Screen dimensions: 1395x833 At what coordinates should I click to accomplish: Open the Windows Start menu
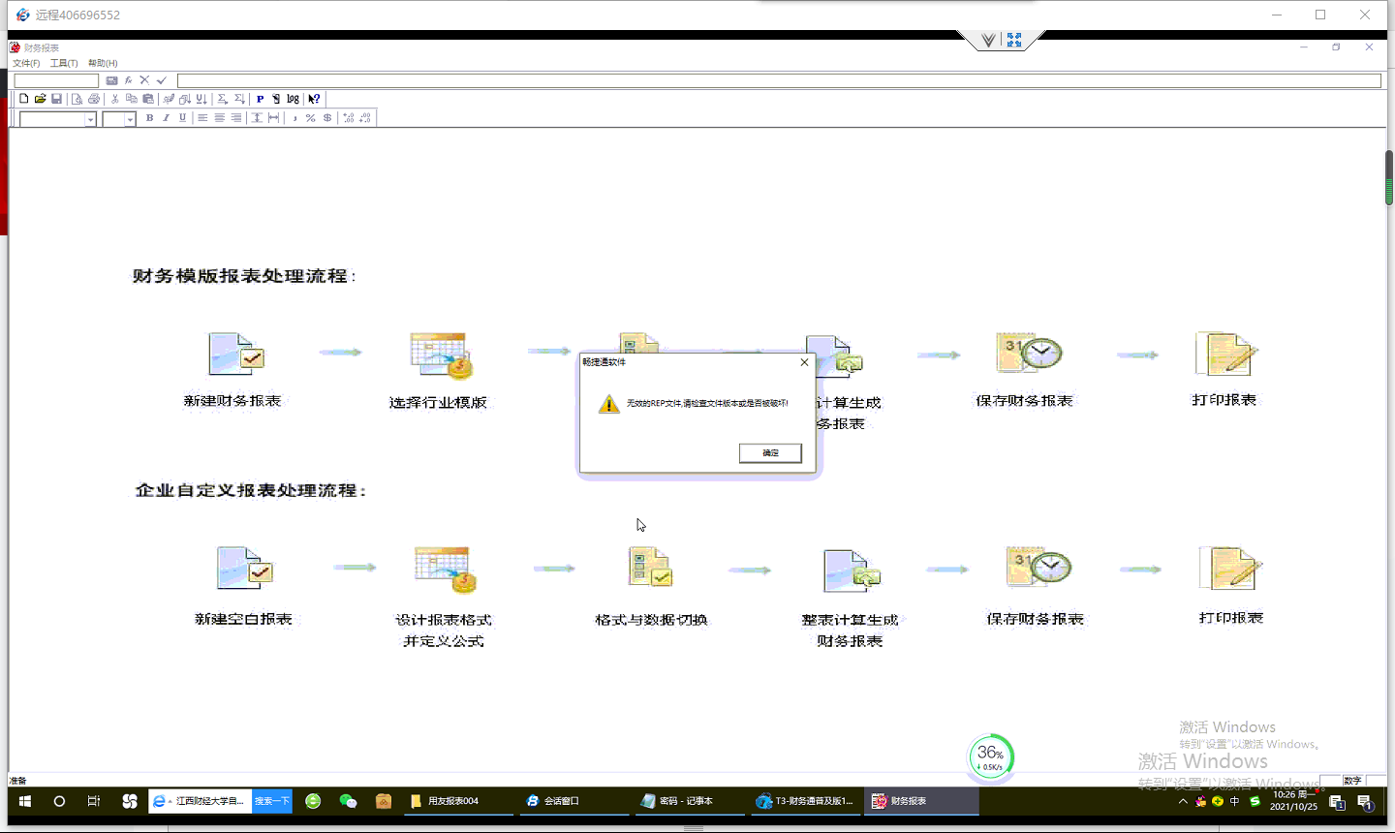(x=25, y=801)
